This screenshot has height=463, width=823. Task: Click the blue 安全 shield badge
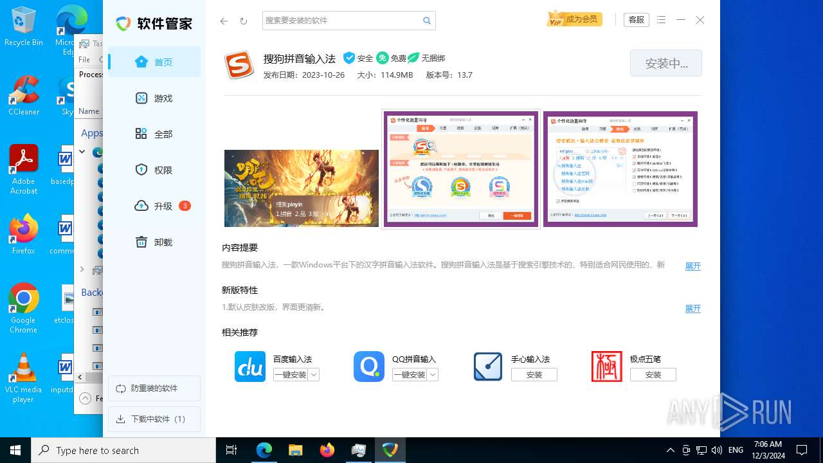(349, 58)
